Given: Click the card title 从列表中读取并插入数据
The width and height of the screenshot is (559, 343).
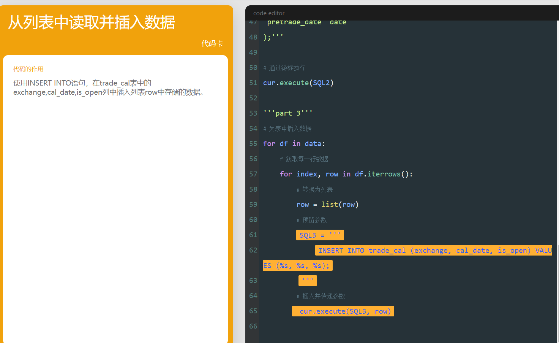Looking at the screenshot, I should coord(92,22).
